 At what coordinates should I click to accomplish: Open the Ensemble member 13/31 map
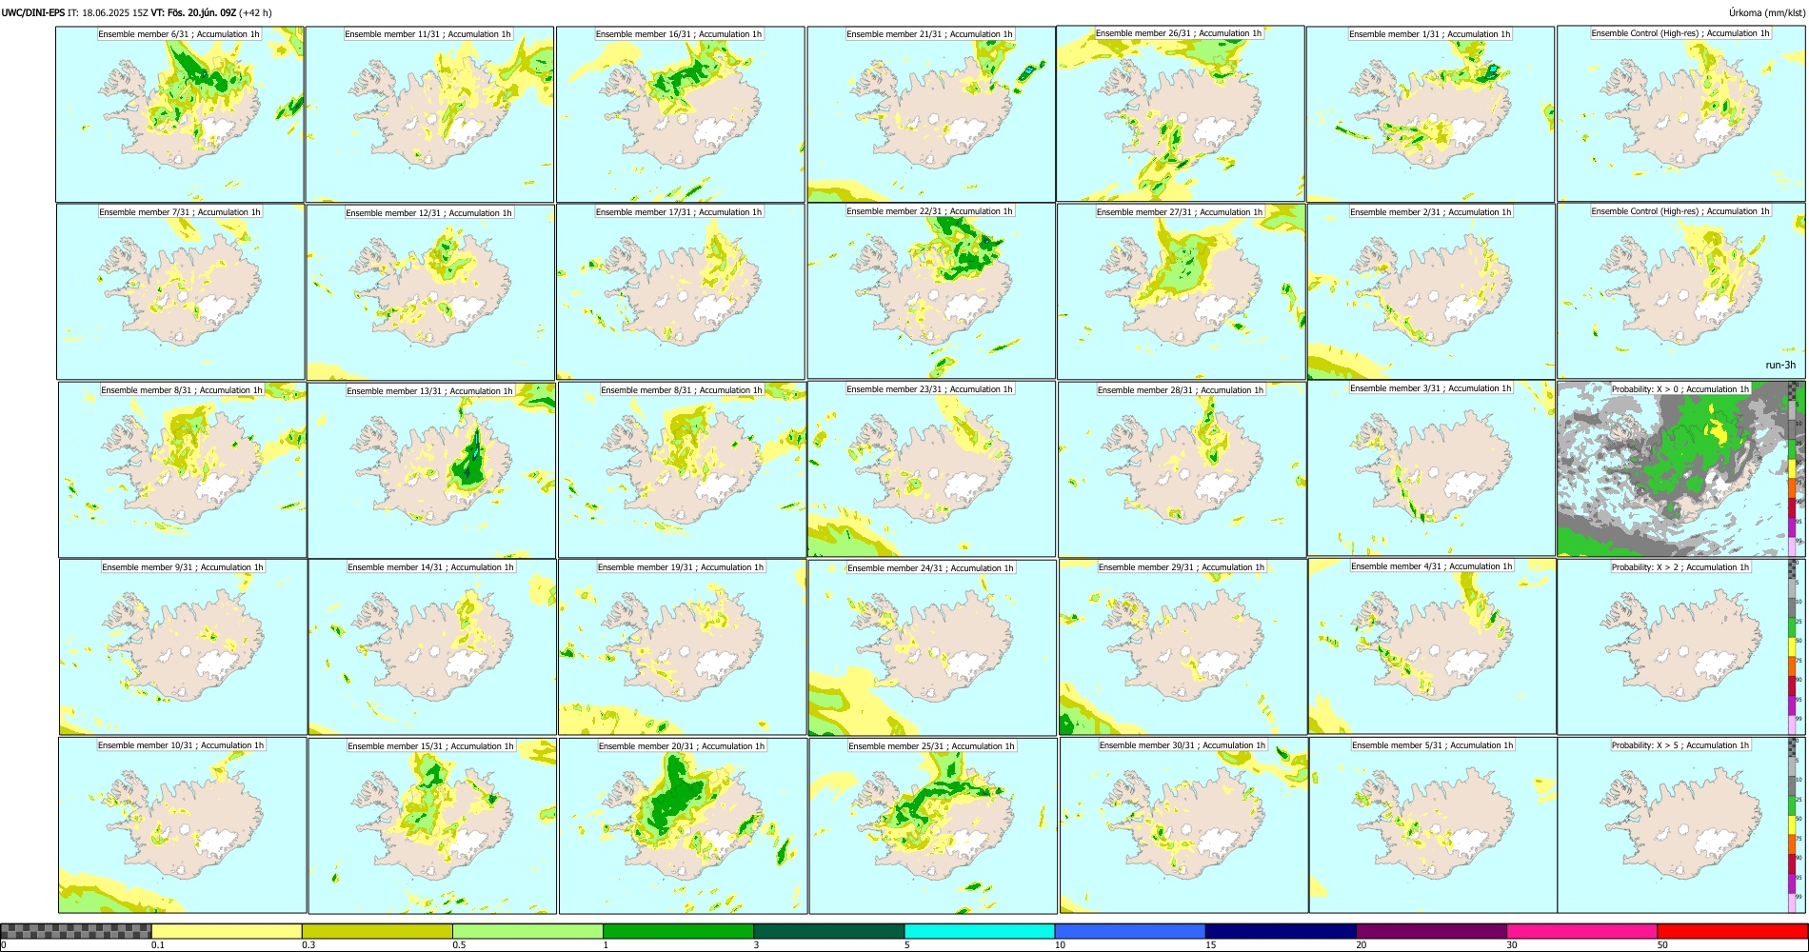[x=431, y=470]
